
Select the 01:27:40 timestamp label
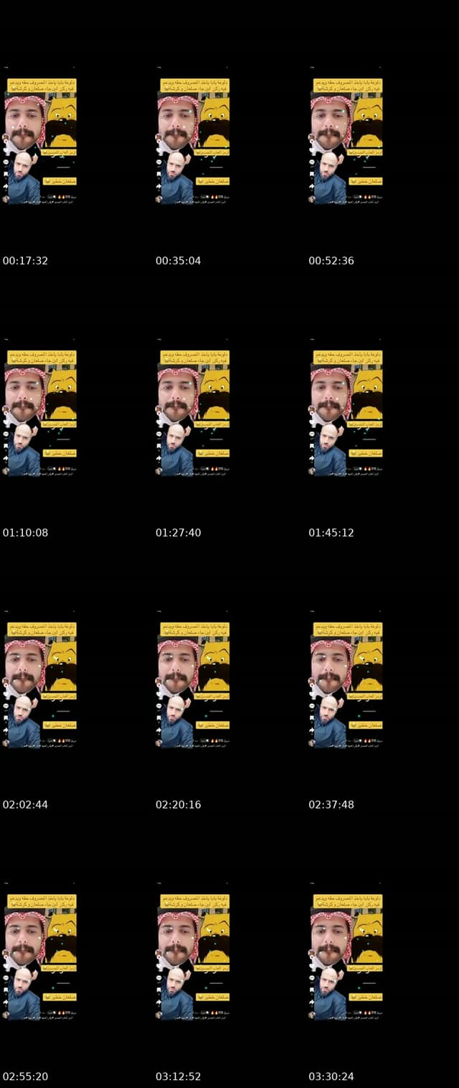pyautogui.click(x=178, y=533)
